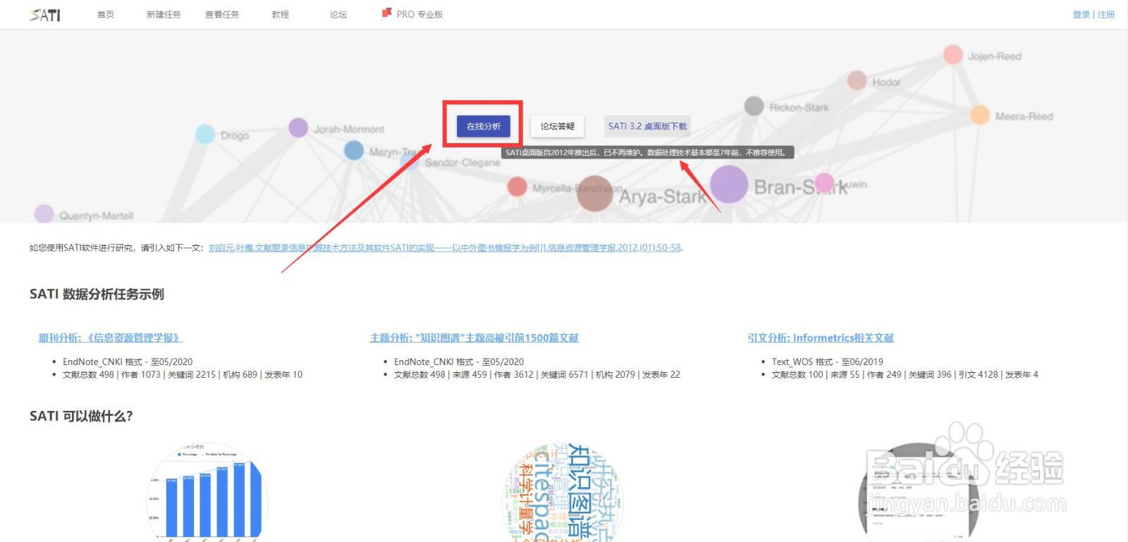Open the 新建任务 menu item

tap(164, 15)
